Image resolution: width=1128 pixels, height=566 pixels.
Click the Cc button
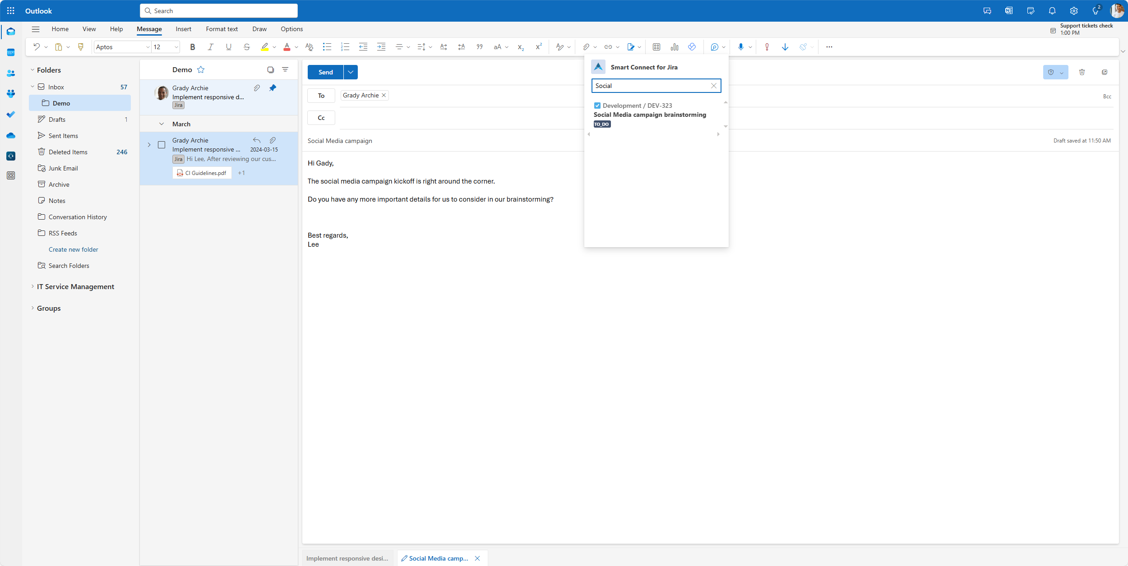[x=321, y=118]
